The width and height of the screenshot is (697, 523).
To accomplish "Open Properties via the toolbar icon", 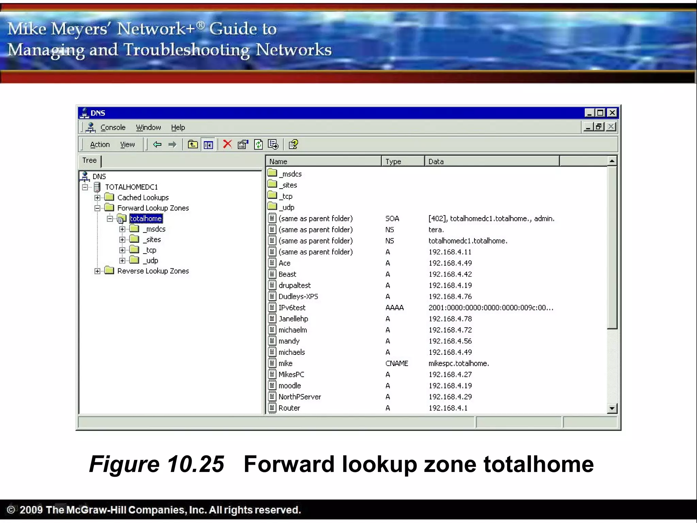I will [243, 144].
